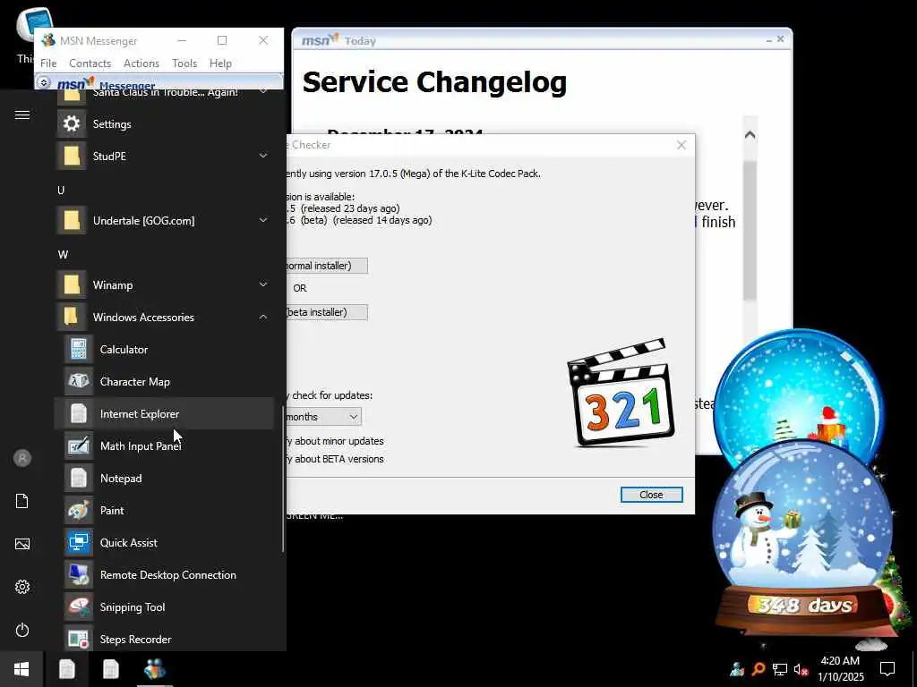Click the Start menu hamburger icon
This screenshot has height=687, width=917.
coord(22,114)
